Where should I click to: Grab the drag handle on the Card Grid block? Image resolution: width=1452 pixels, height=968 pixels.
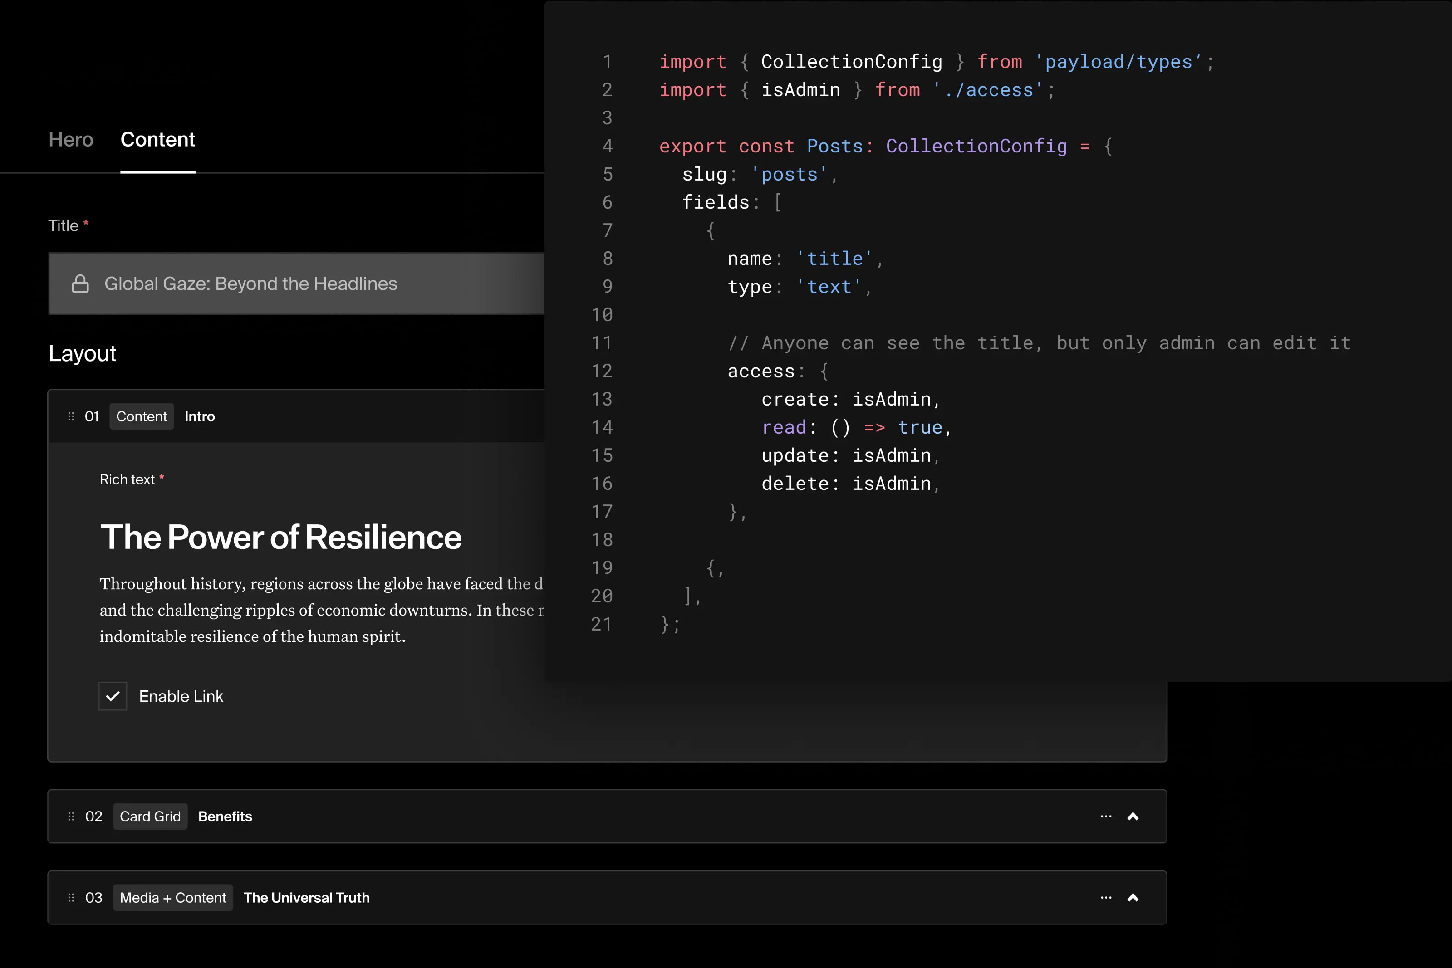tap(70, 816)
